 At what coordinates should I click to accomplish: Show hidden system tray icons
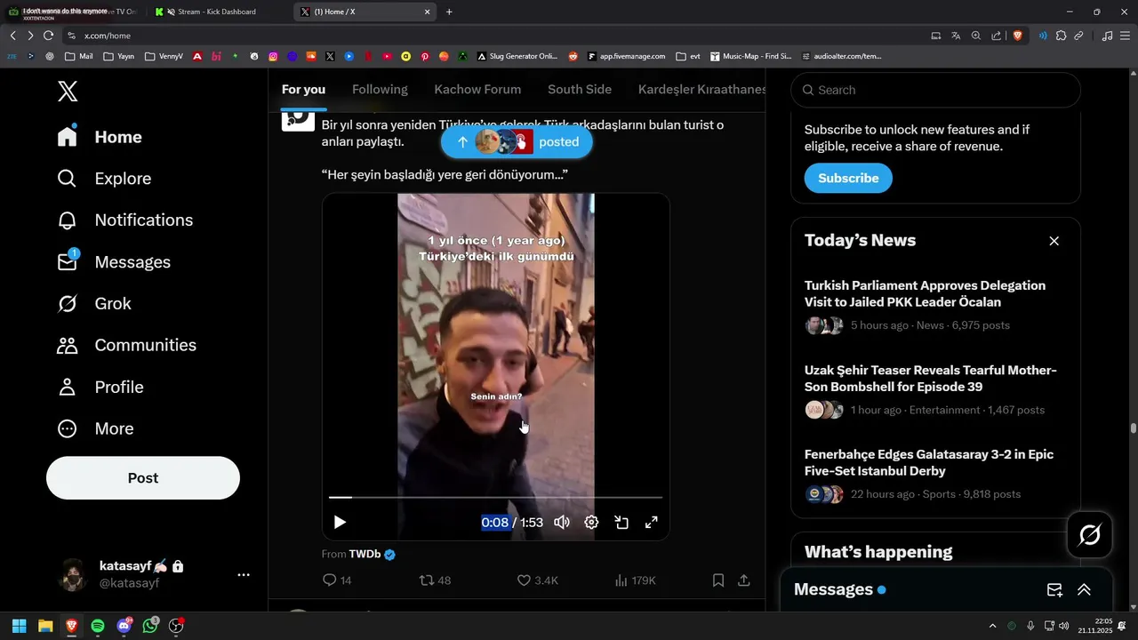[993, 626]
